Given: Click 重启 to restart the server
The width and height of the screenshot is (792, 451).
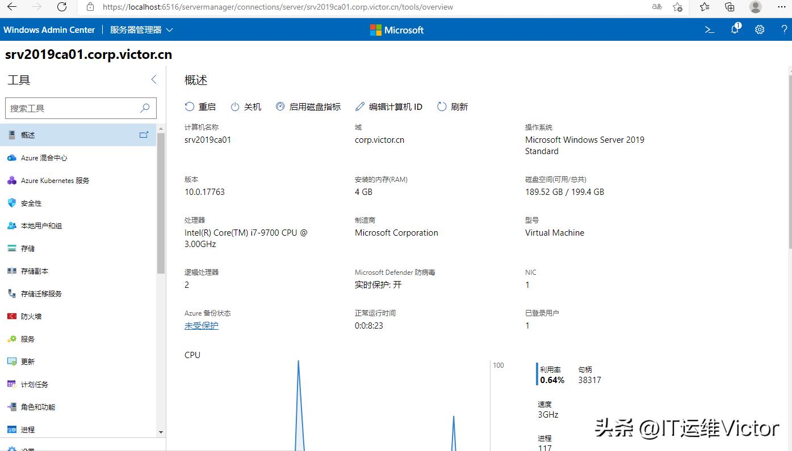Looking at the screenshot, I should [201, 106].
